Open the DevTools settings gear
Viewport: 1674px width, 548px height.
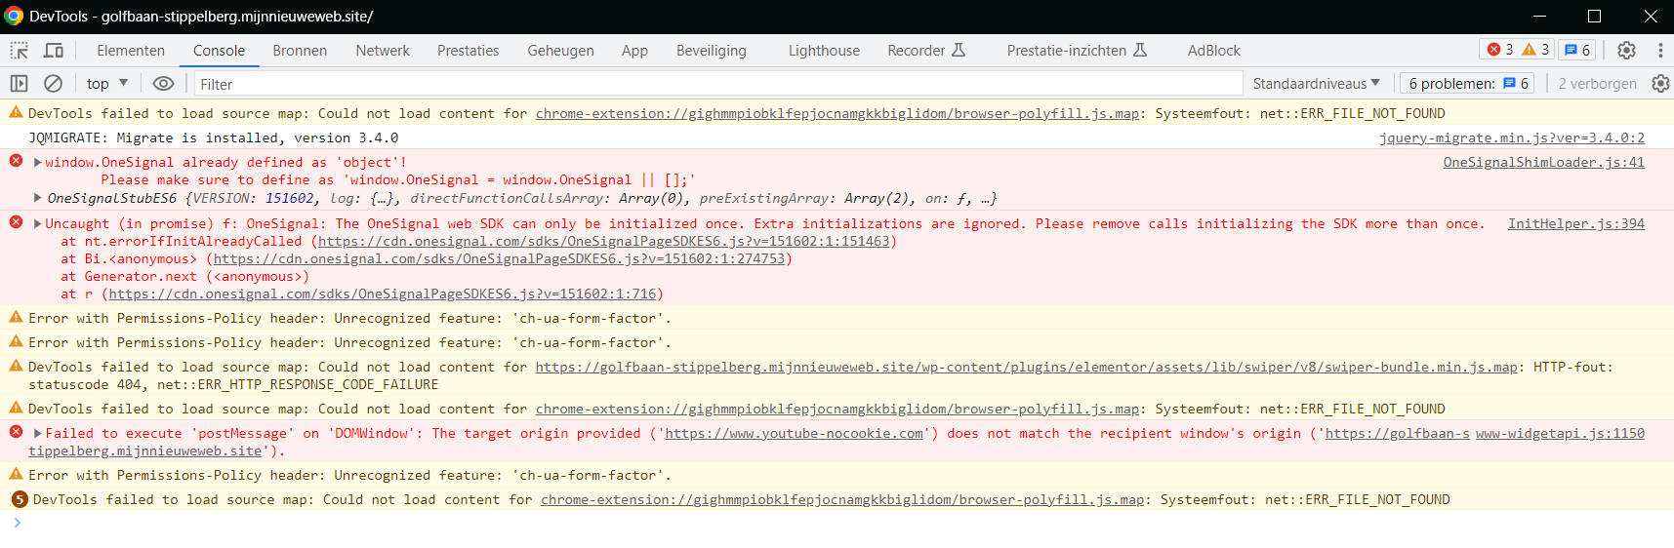click(x=1626, y=50)
